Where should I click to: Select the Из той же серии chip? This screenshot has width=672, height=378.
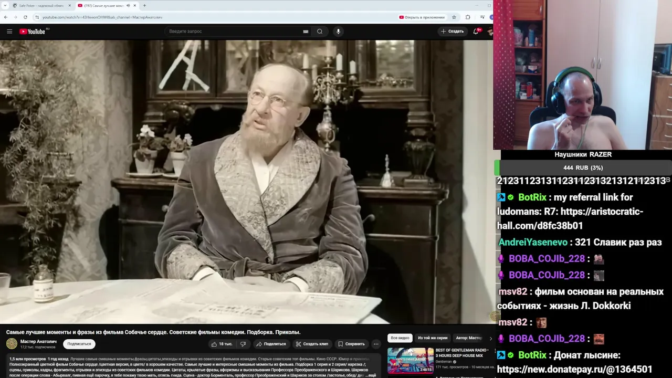point(433,338)
